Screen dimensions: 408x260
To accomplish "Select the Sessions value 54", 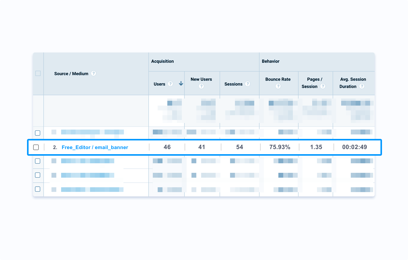I will [240, 147].
